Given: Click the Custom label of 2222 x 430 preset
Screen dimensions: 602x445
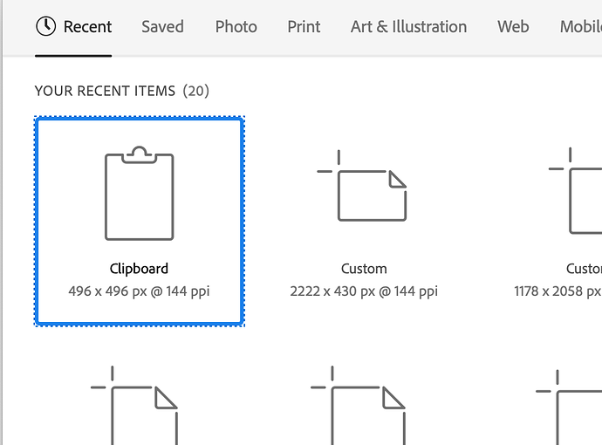Looking at the screenshot, I should [x=364, y=269].
